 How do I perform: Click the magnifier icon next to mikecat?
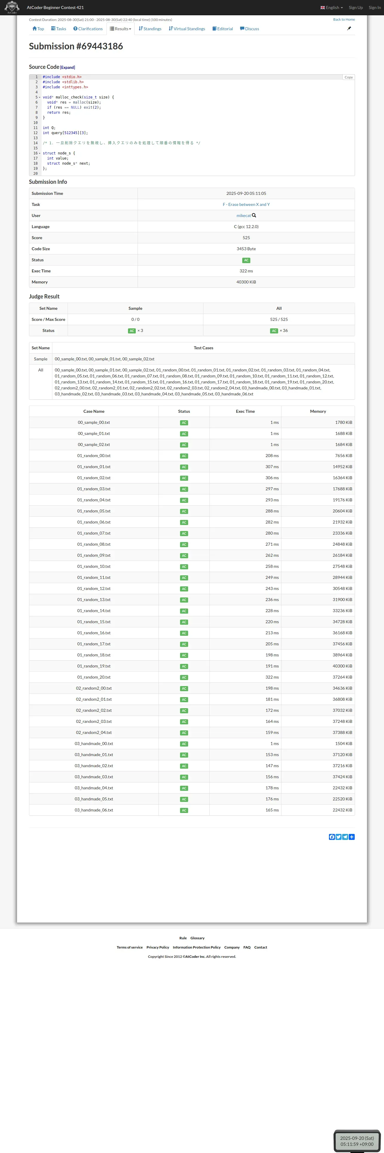(254, 215)
